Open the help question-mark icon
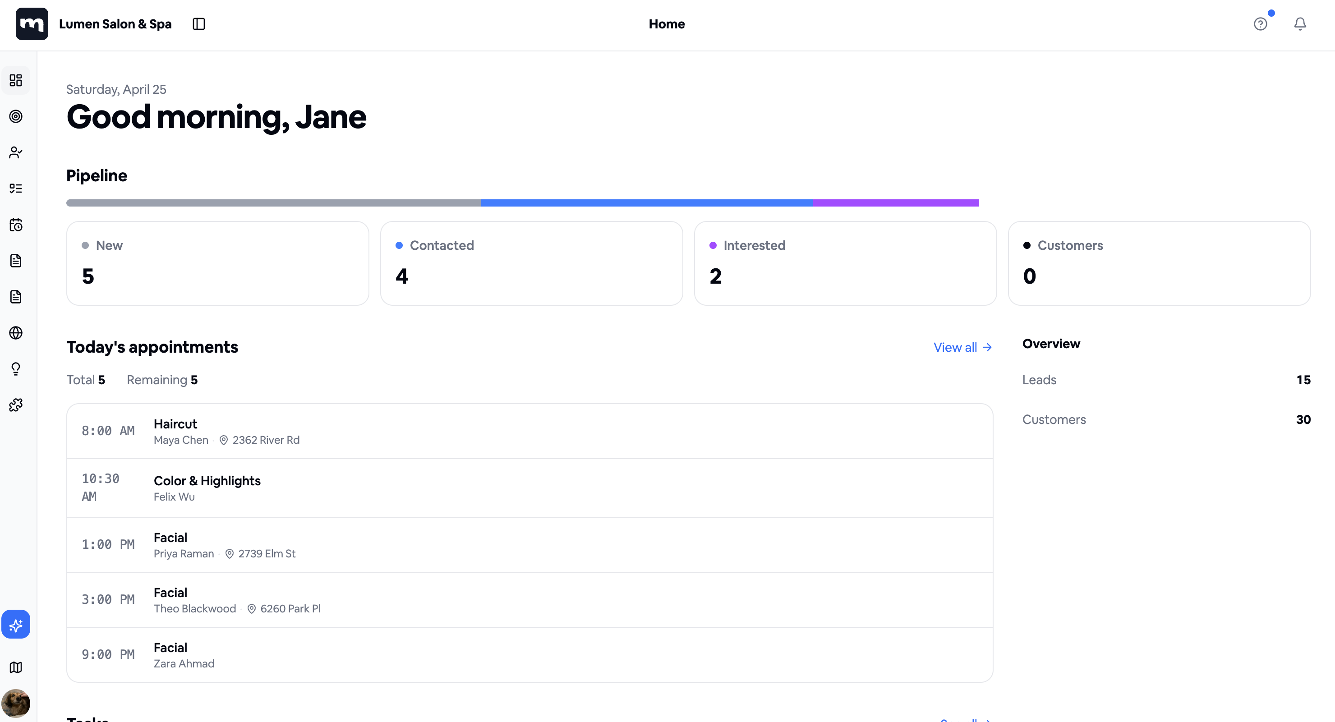1335x722 pixels. tap(1261, 24)
